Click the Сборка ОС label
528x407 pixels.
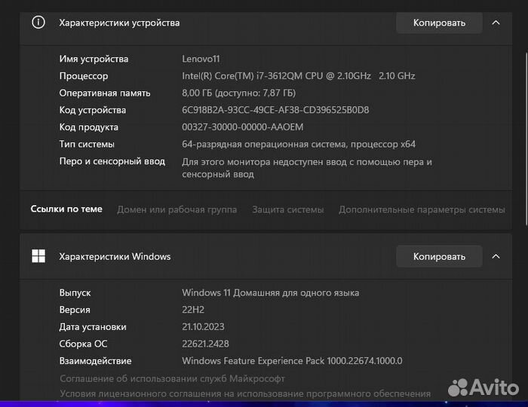coord(83,344)
